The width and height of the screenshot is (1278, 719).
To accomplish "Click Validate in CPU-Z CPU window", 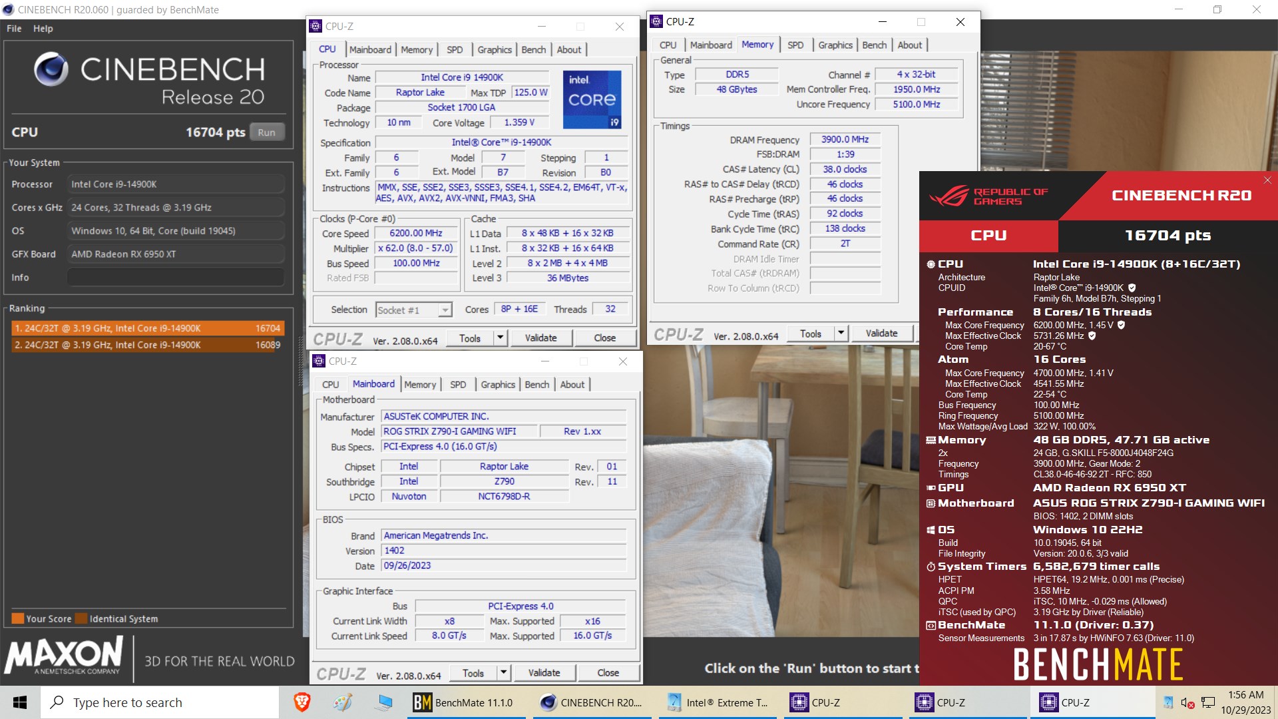I will [540, 338].
